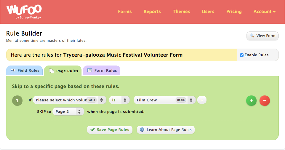Open the SKIP to Page 2 dropdown
The height and width of the screenshot is (150, 285).
coord(68,112)
